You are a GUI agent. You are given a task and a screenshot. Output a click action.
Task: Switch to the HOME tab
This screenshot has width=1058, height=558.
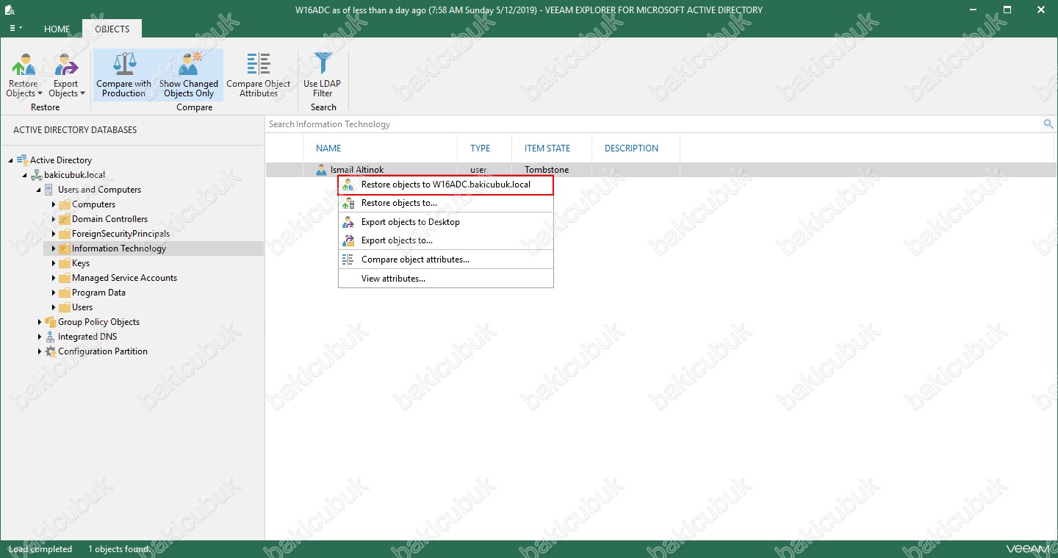[57, 29]
